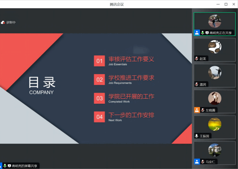Image resolution: width=238 pixels, height=169 pixels.
Task: Click the 高明亮的屏幕共享 label
Action: point(24,166)
